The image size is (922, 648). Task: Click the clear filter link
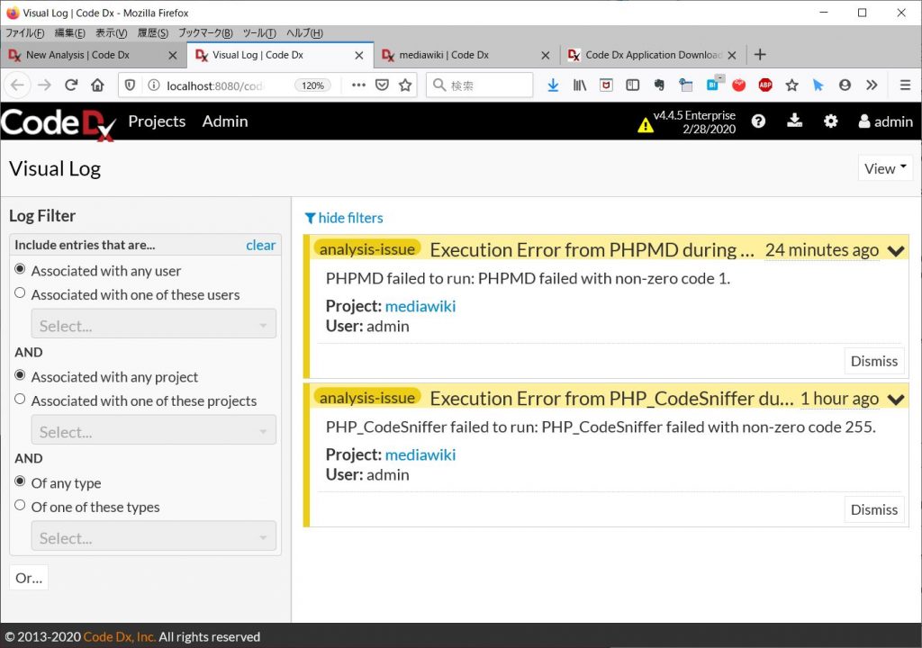260,245
